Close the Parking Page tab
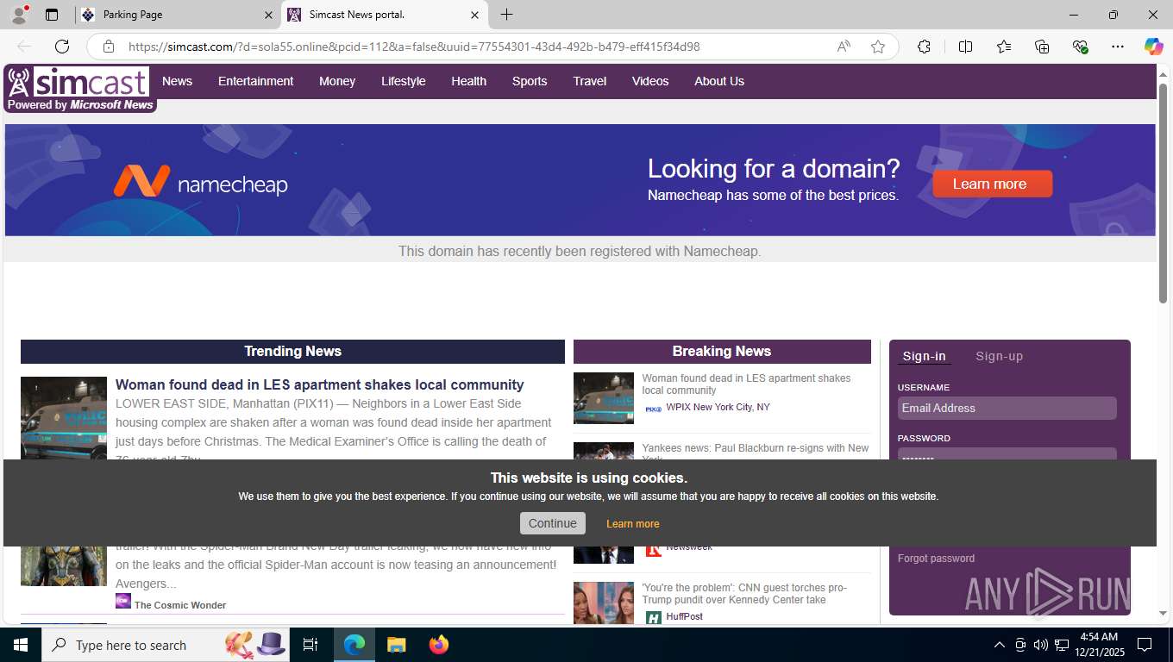Viewport: 1173px width, 662px height. [x=268, y=15]
